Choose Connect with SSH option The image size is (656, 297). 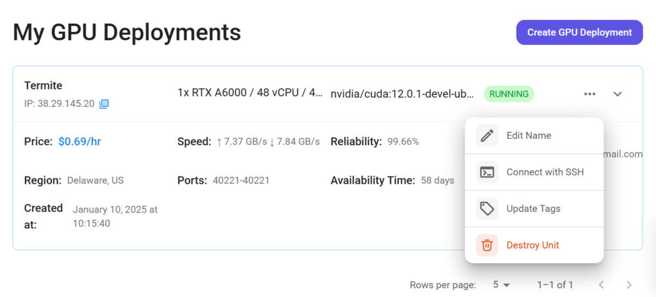point(545,172)
